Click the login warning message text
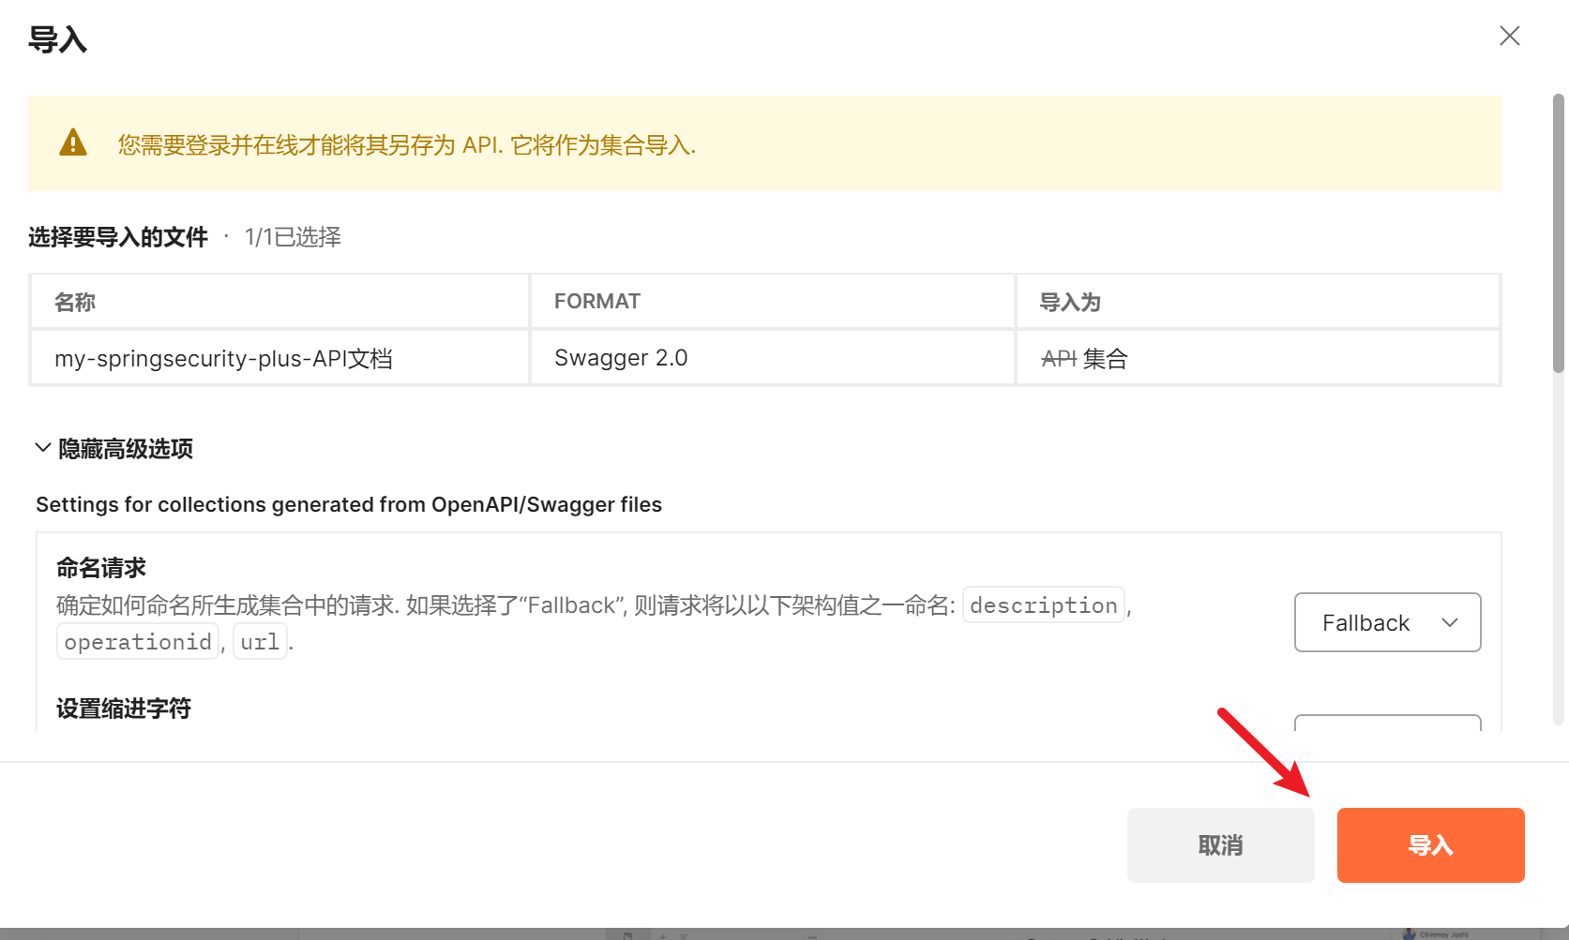 pos(406,145)
